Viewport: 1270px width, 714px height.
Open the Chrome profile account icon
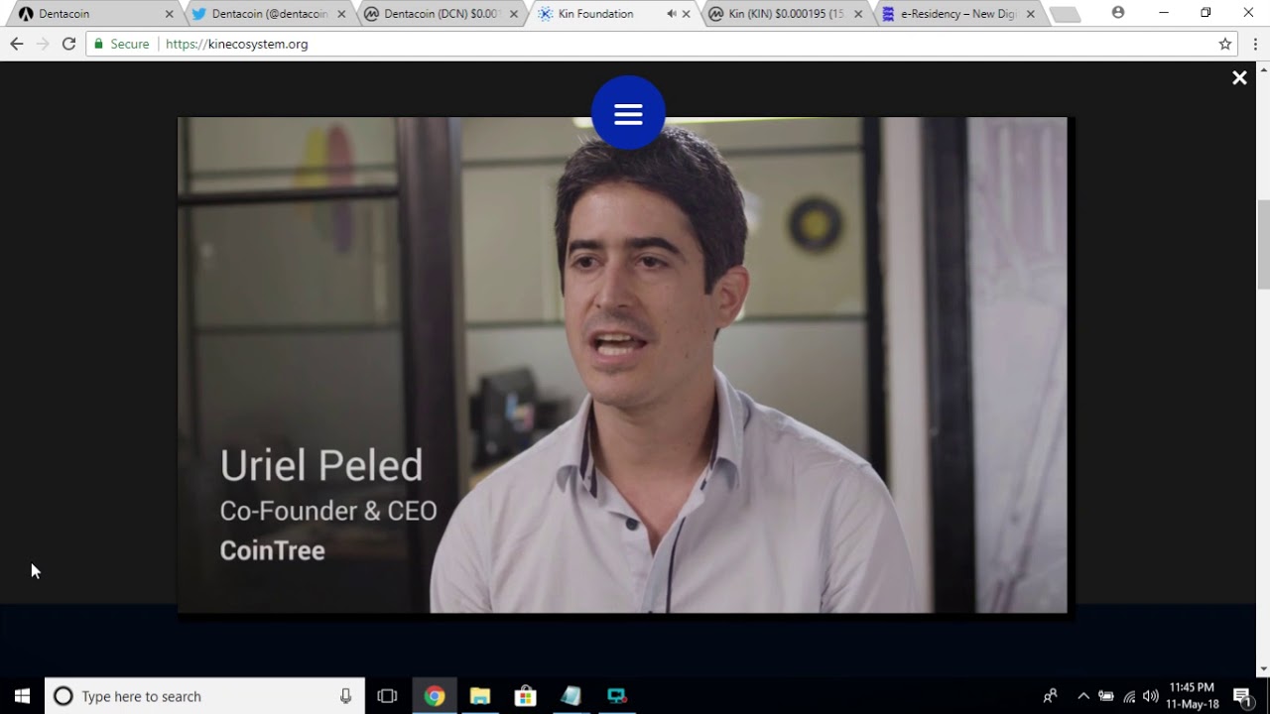tap(1118, 13)
